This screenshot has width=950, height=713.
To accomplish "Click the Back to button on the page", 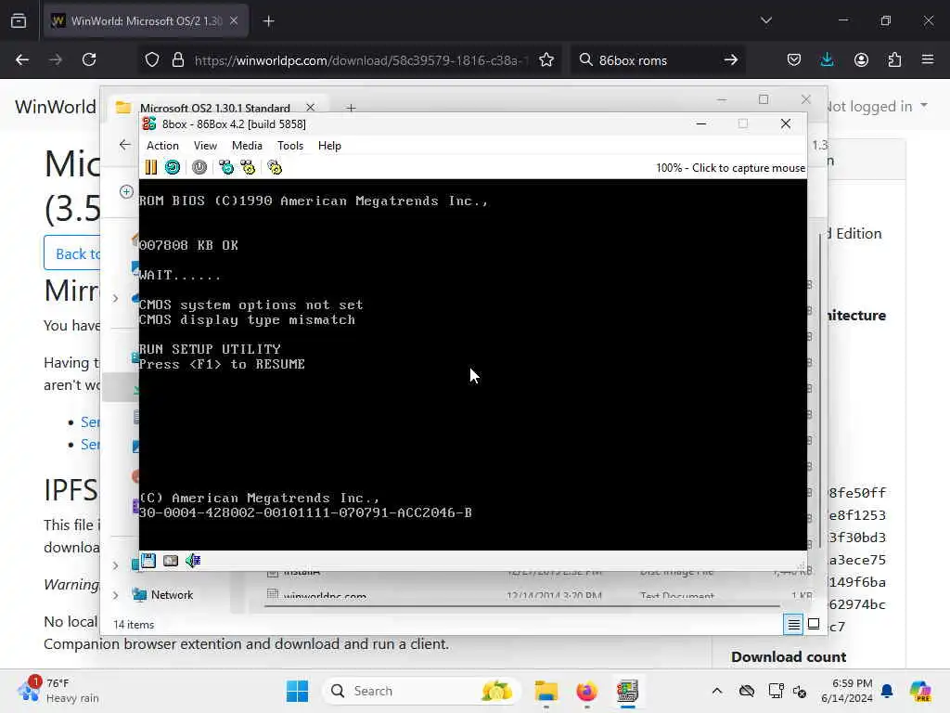I will pyautogui.click(x=72, y=253).
